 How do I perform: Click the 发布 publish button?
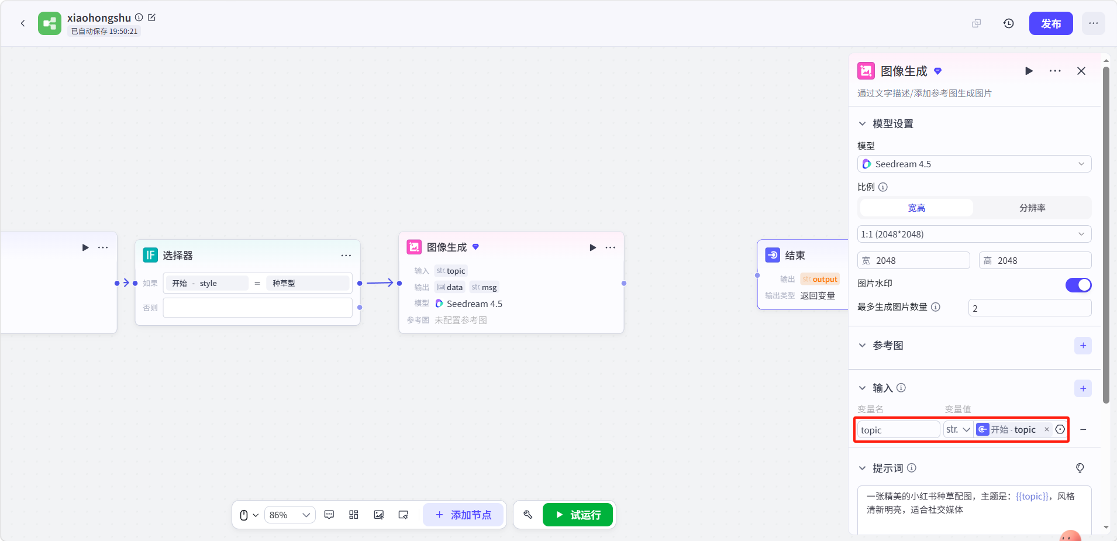point(1051,23)
